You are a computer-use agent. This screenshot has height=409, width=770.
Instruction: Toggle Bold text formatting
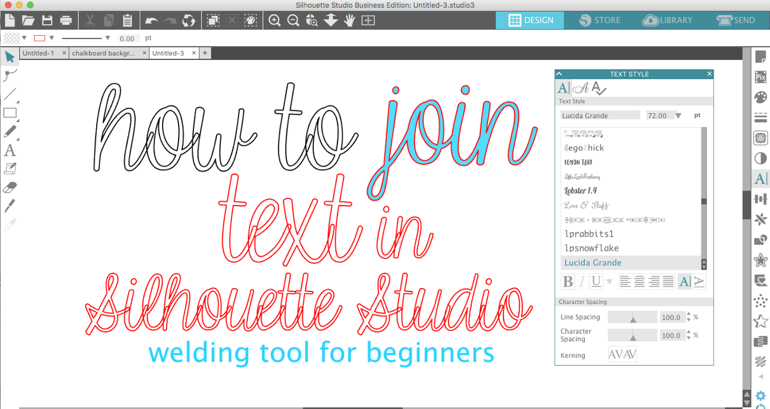[x=568, y=281]
